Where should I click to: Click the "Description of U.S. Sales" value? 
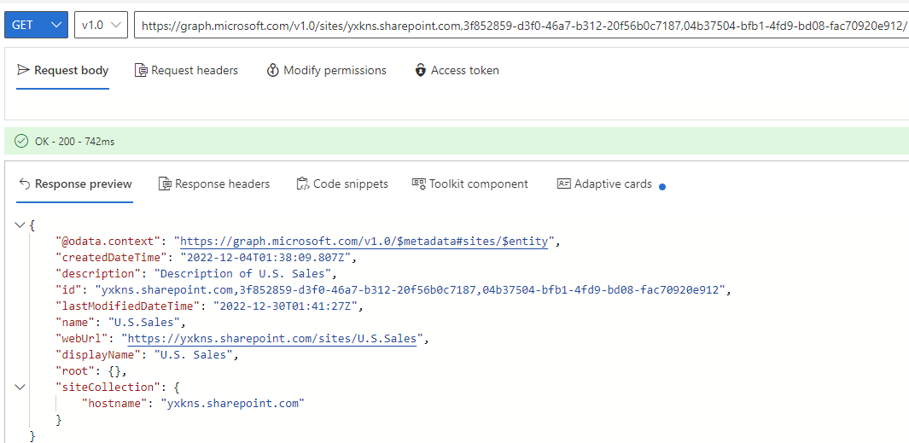point(242,274)
